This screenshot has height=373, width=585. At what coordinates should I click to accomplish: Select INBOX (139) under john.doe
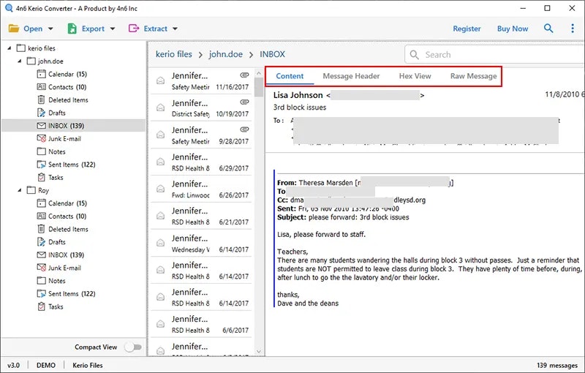coord(61,126)
